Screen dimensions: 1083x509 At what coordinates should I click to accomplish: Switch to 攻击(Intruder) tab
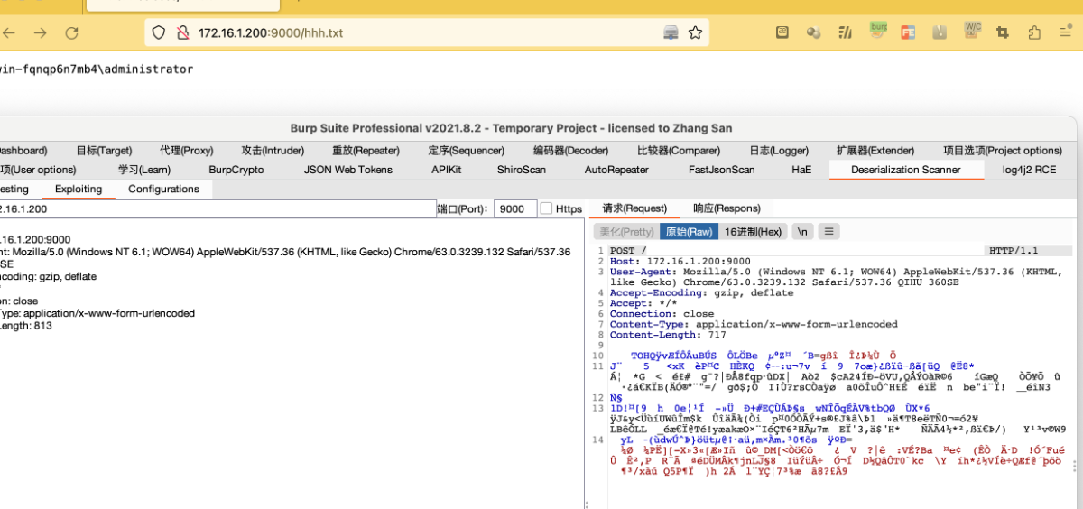[273, 151]
